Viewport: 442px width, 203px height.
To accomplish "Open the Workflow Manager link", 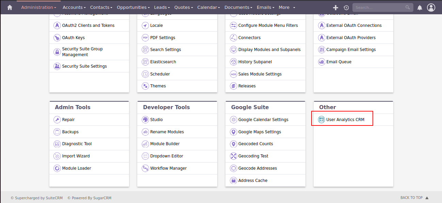I will pyautogui.click(x=168, y=168).
